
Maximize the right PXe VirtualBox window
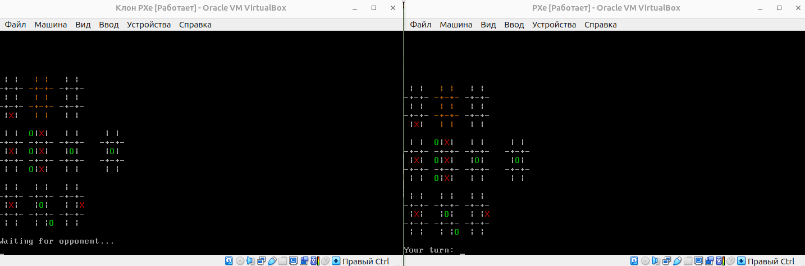point(779,8)
